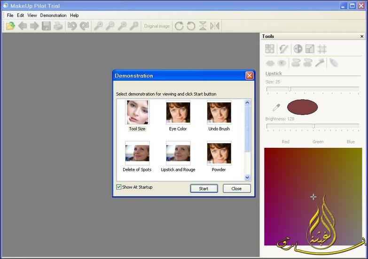Click the demonstration list scroll down arrow

[x=247, y=178]
